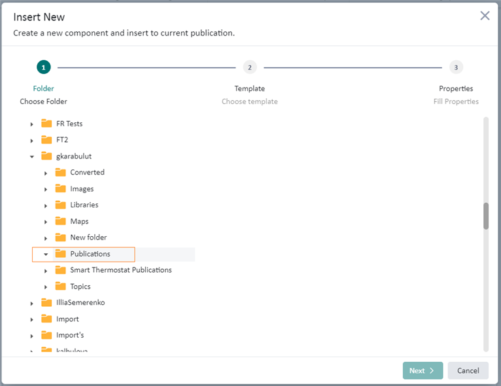Click the Template step label
501x386 pixels.
pyautogui.click(x=250, y=88)
